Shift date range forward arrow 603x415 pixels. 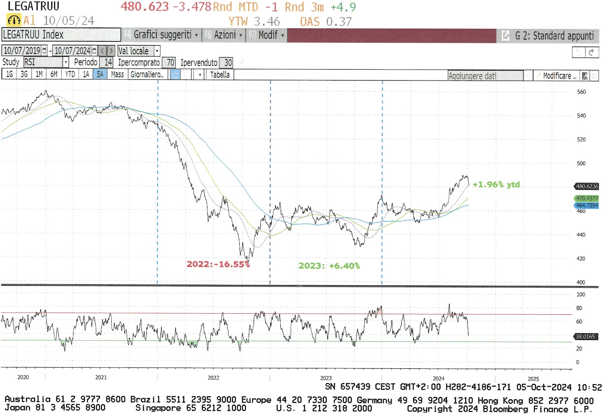click(111, 50)
